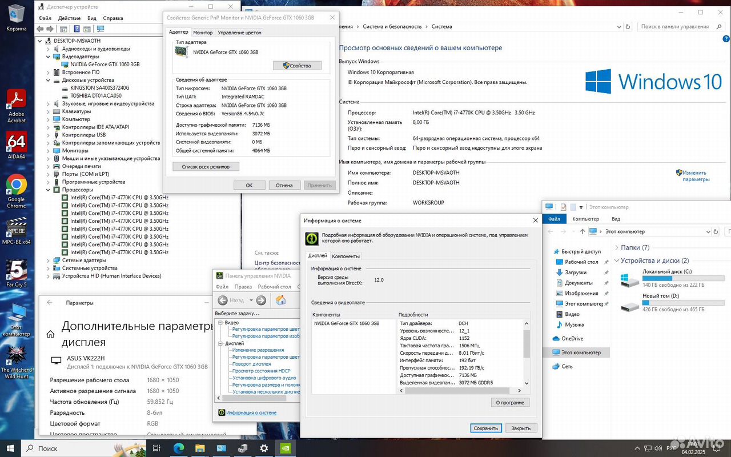Click the refresh icon in File Explorer address bar
731x457 pixels.
[716, 231]
